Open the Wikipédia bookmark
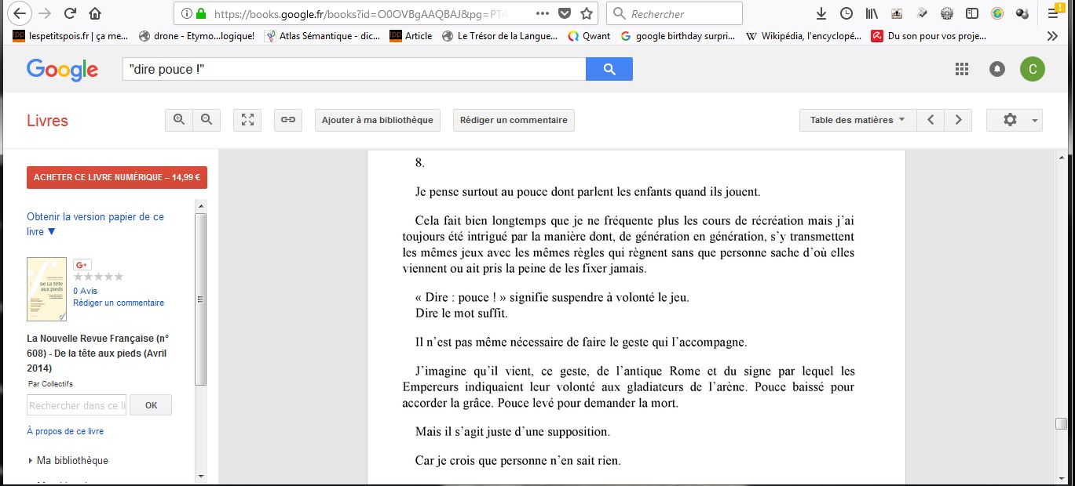 [803, 35]
